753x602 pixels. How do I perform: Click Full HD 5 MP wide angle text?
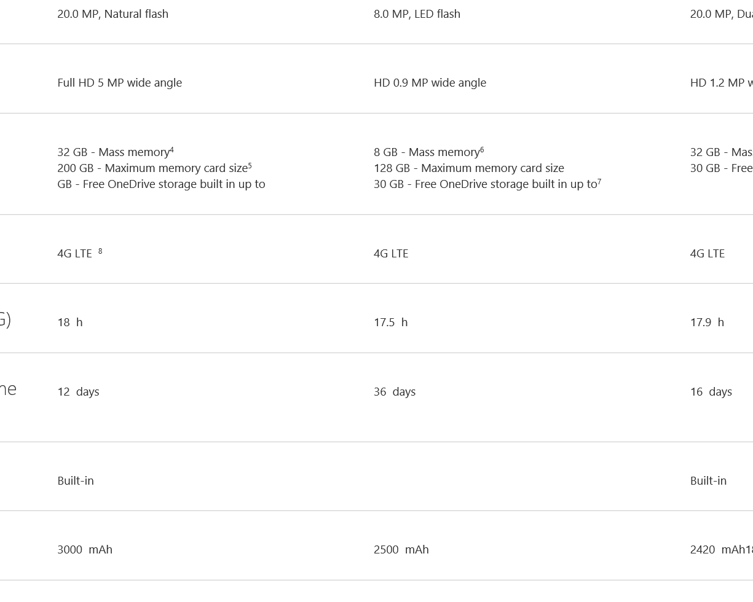tap(120, 82)
